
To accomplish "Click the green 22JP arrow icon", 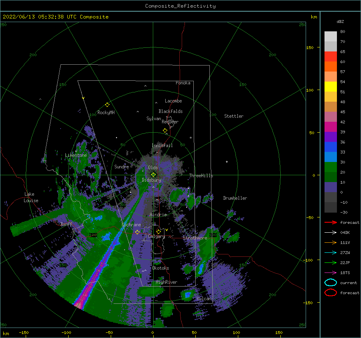I will [331, 262].
